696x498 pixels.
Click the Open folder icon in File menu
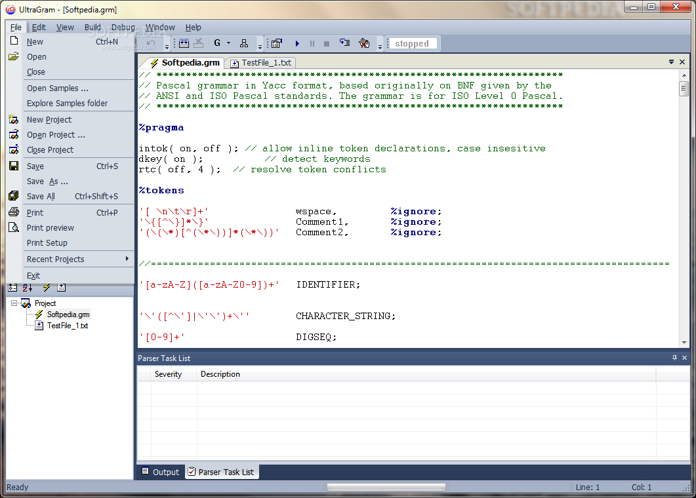(x=14, y=56)
